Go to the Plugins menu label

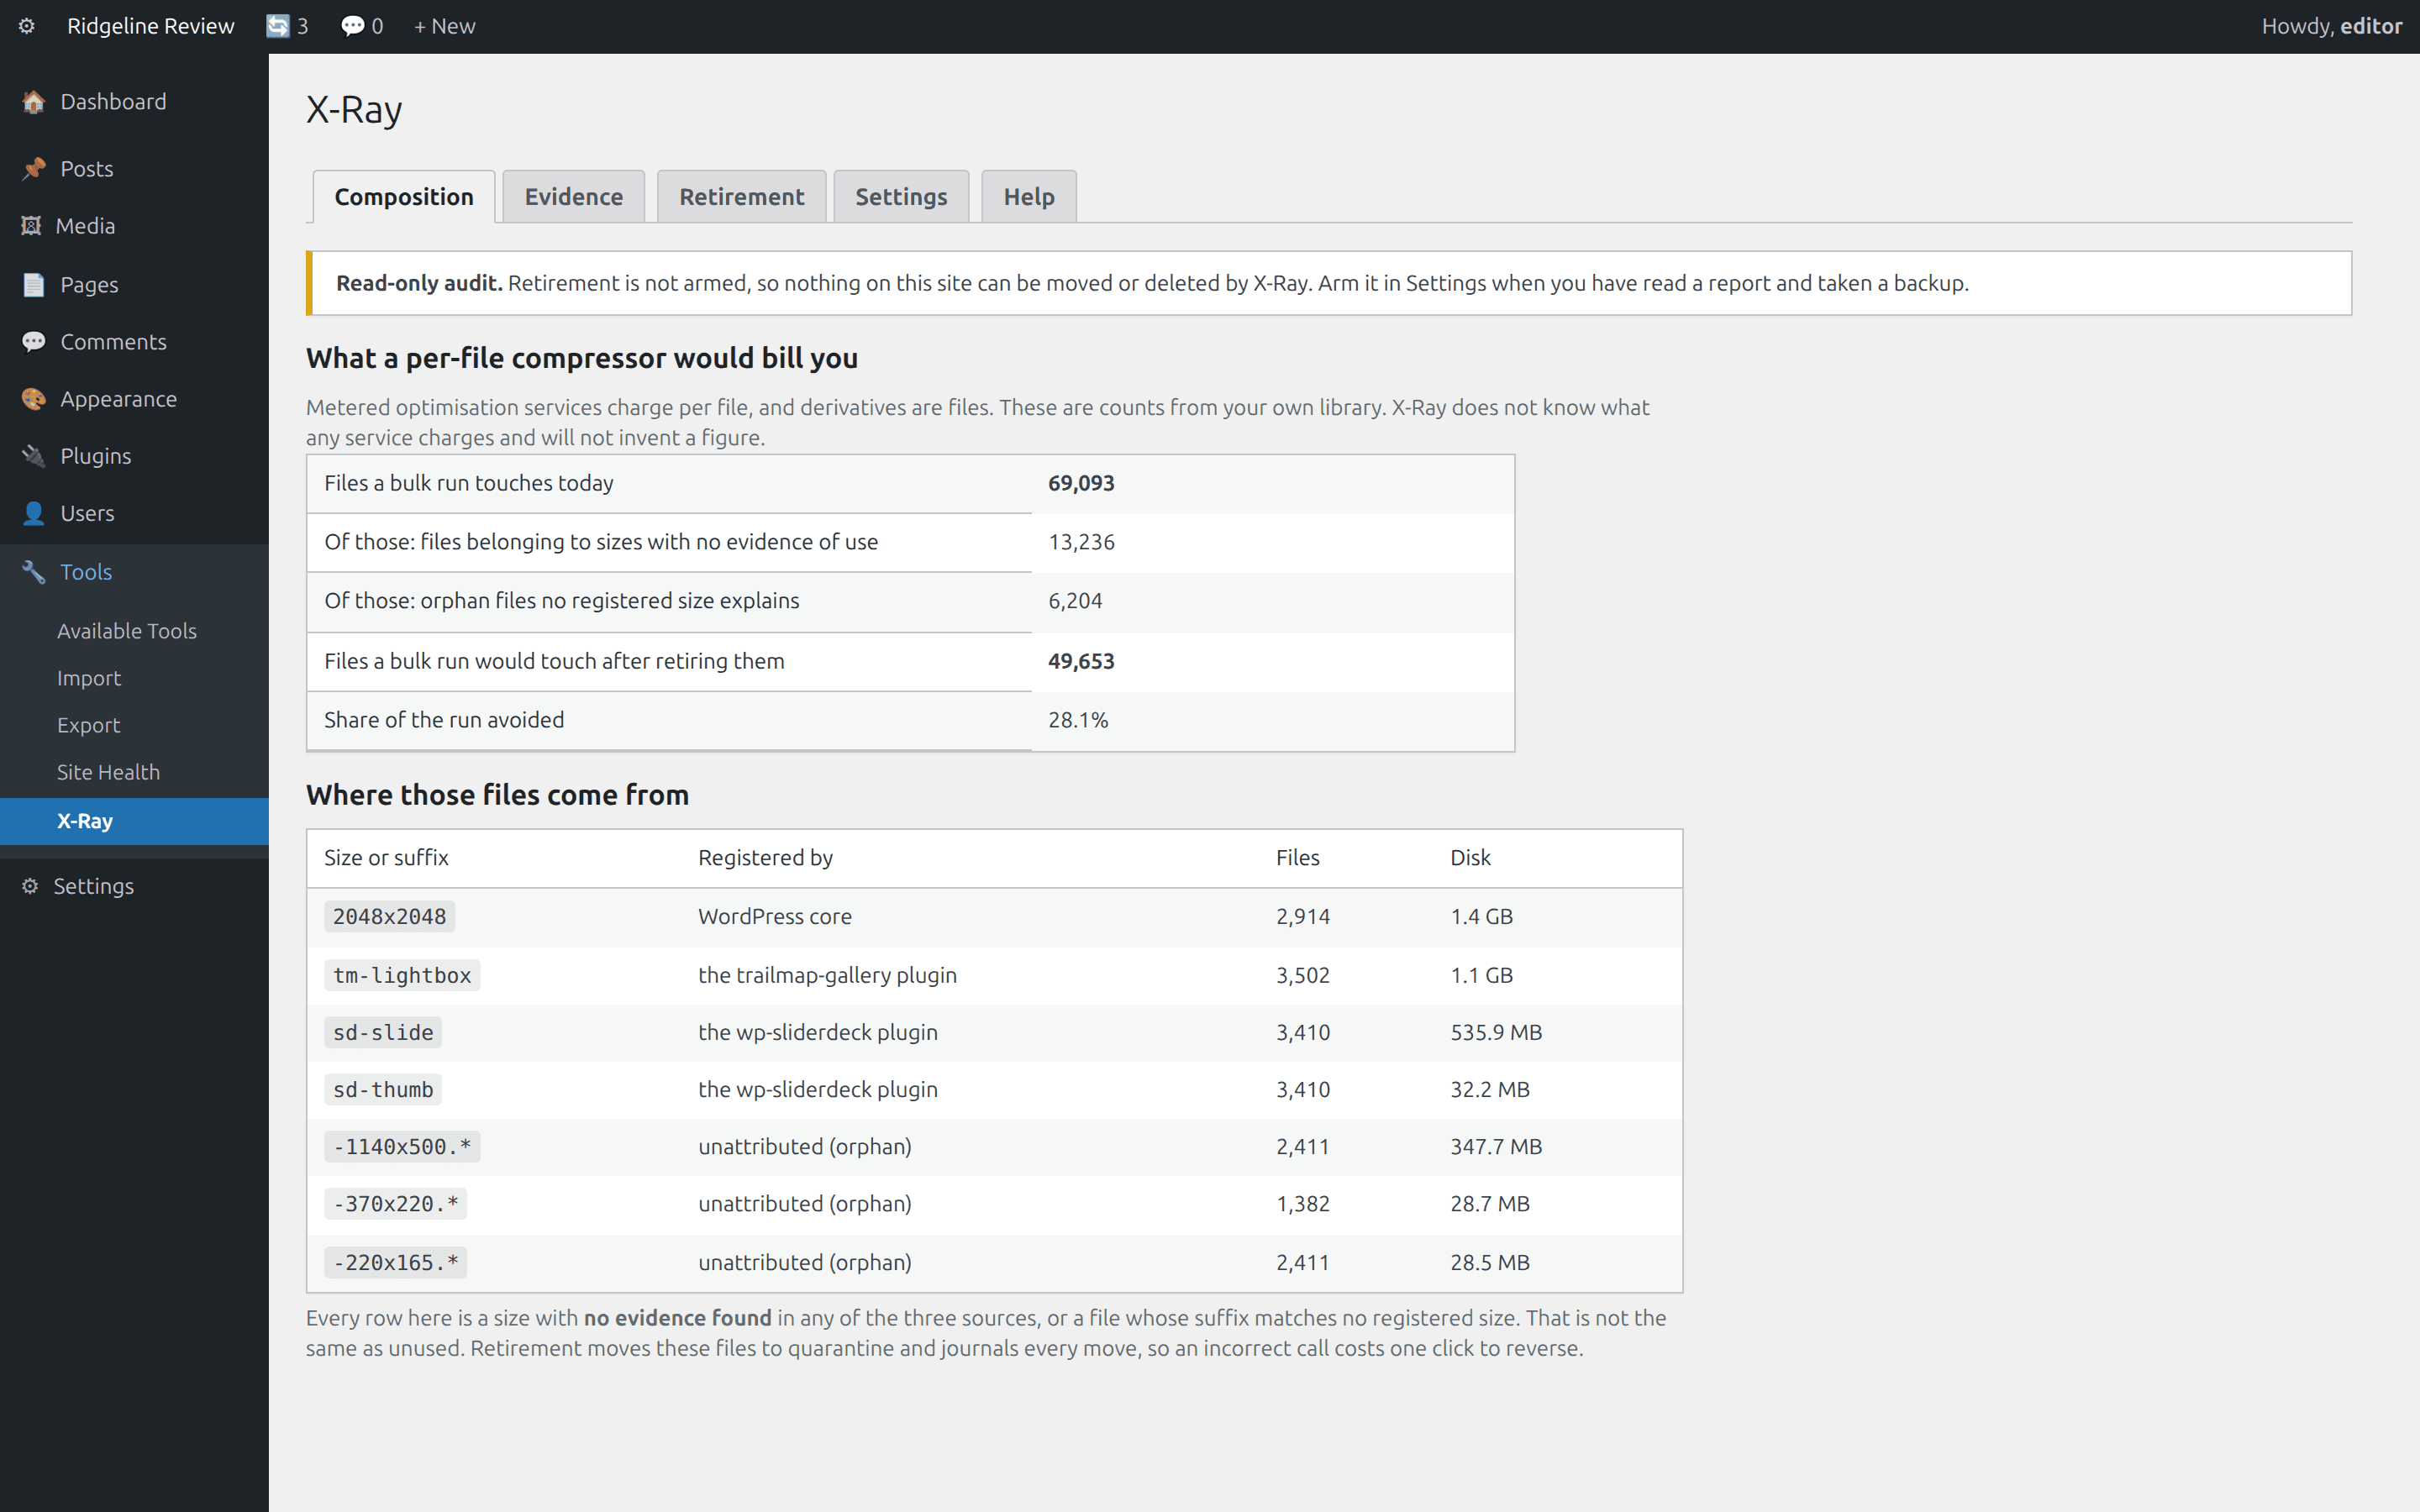coord(96,456)
